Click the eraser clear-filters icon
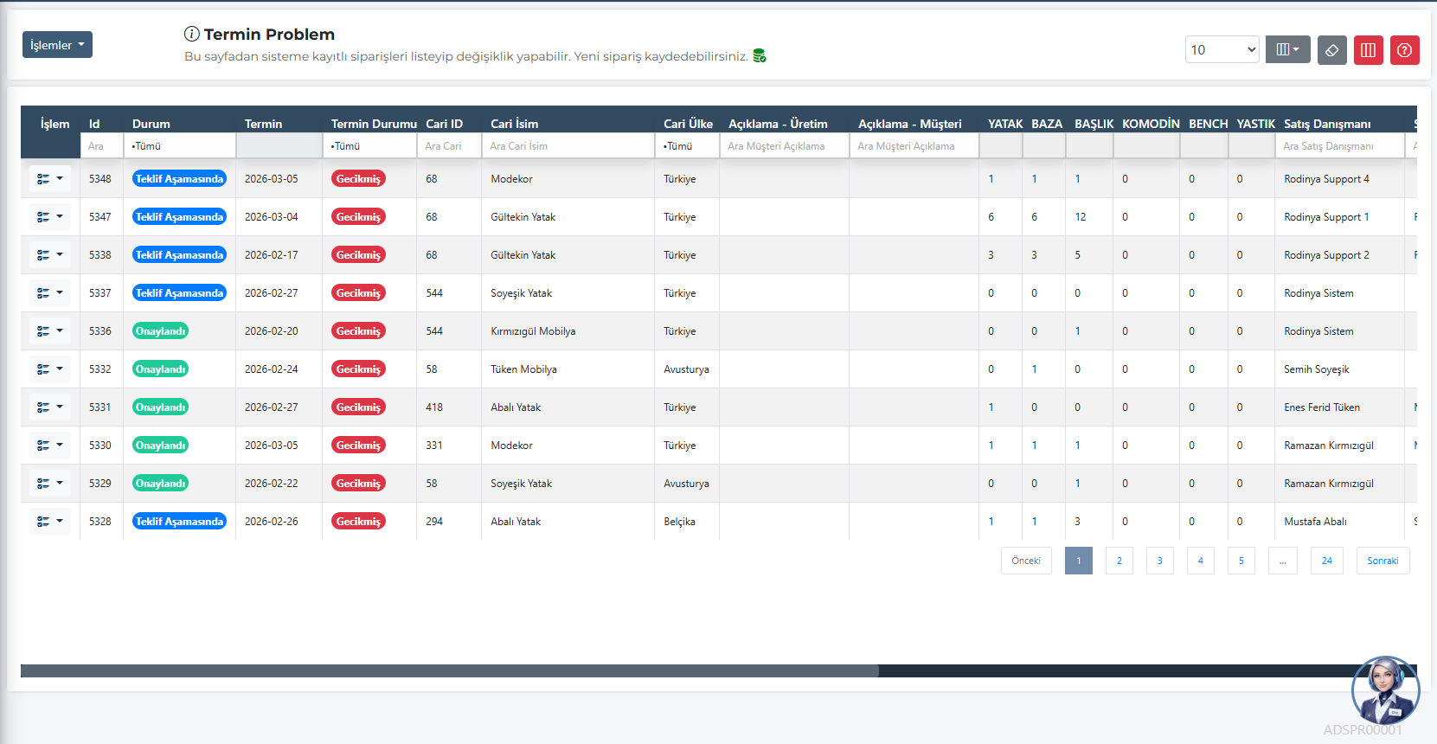The width and height of the screenshot is (1437, 744). [x=1332, y=50]
